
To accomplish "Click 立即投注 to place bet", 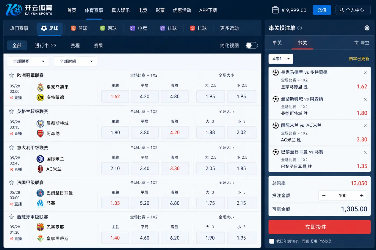I will pos(320,227).
